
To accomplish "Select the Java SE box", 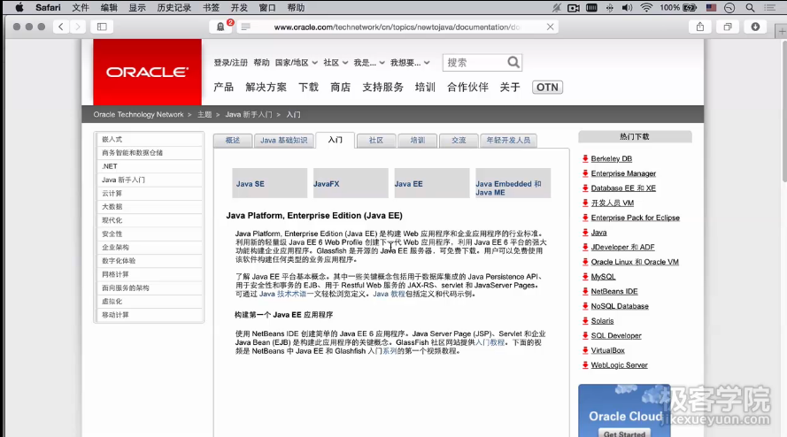I will pos(269,183).
